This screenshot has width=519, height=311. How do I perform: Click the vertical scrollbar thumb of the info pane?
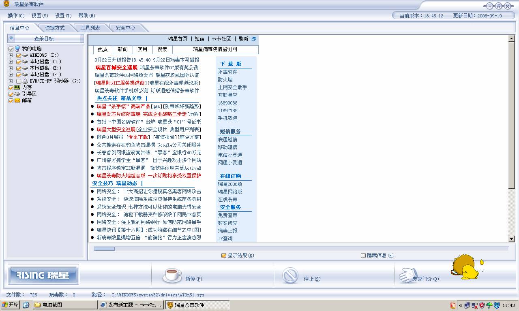click(x=512, y=115)
